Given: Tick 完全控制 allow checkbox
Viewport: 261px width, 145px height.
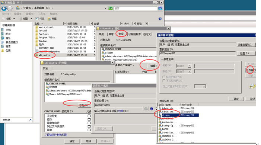Looking at the screenshot, I should [89, 116].
